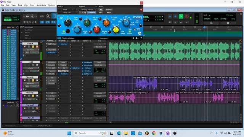Arm the transport Record button
The width and height of the screenshot is (244, 137).
pyautogui.click(x=186, y=16)
